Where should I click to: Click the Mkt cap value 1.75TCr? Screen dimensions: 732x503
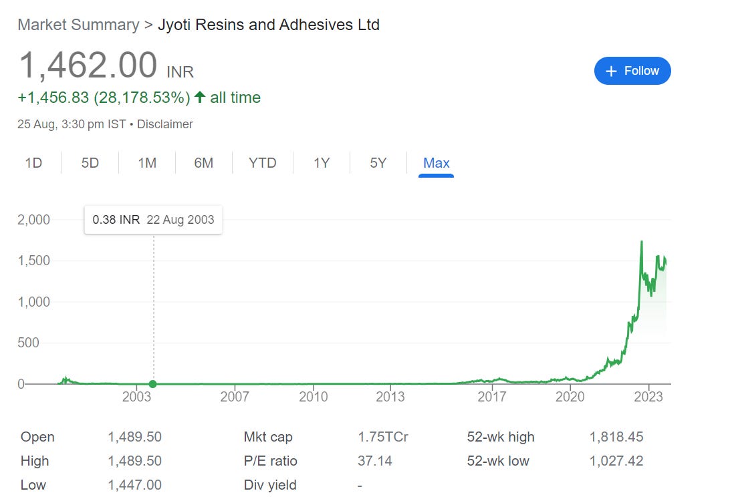(383, 437)
